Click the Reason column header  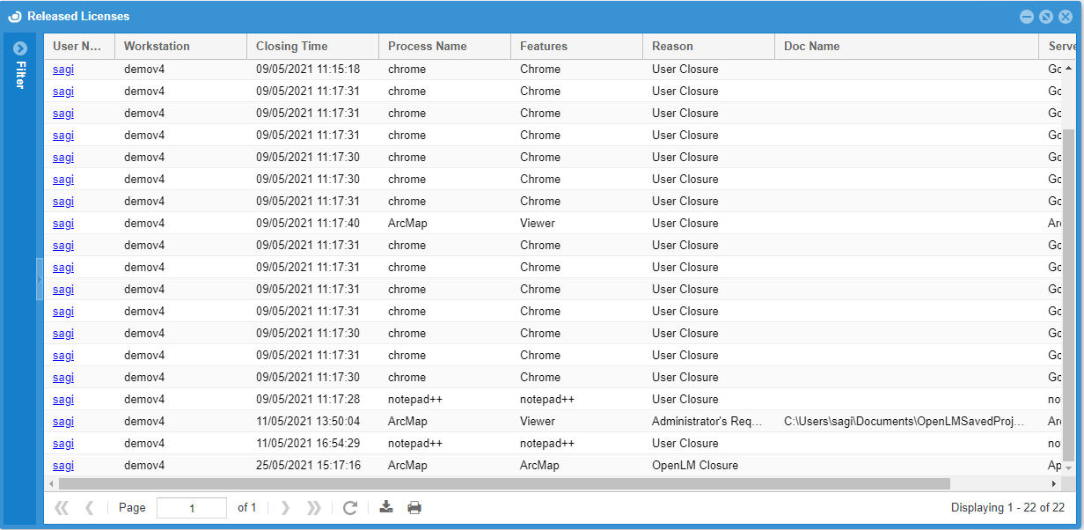click(x=672, y=47)
